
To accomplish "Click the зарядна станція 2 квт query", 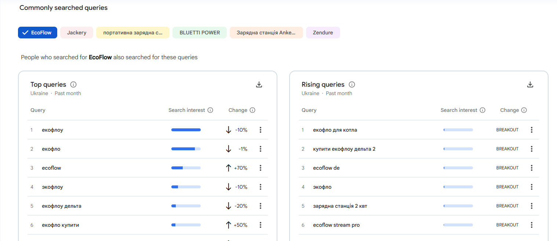I will 340,206.
